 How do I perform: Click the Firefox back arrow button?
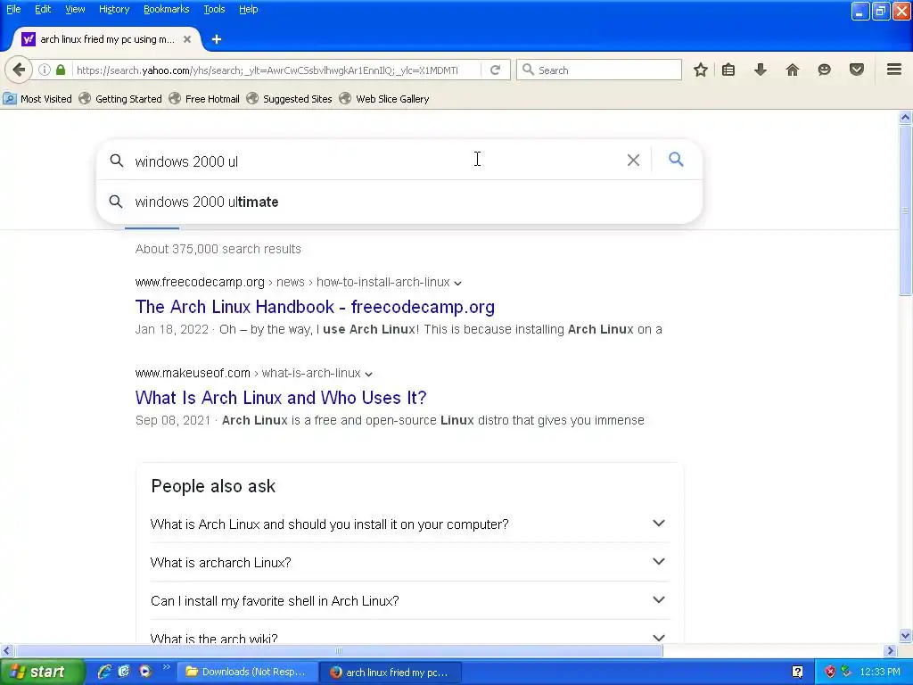[x=19, y=70]
